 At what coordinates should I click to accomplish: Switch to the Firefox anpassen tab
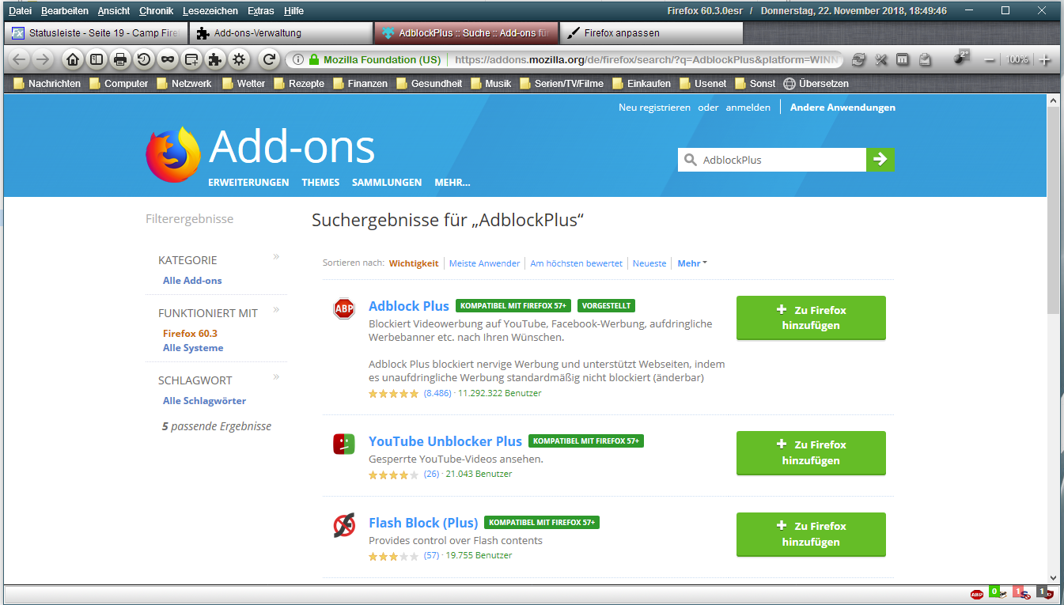tap(651, 33)
